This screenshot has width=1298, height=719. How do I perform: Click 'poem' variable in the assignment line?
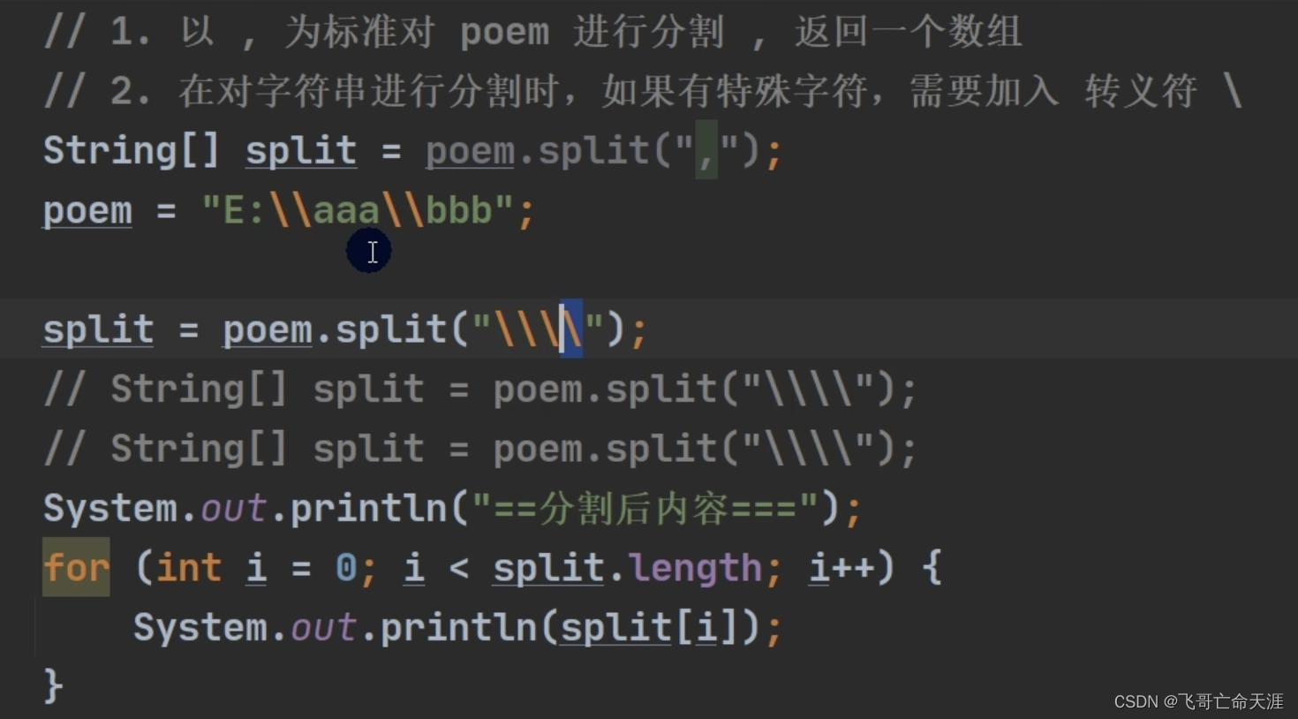87,210
